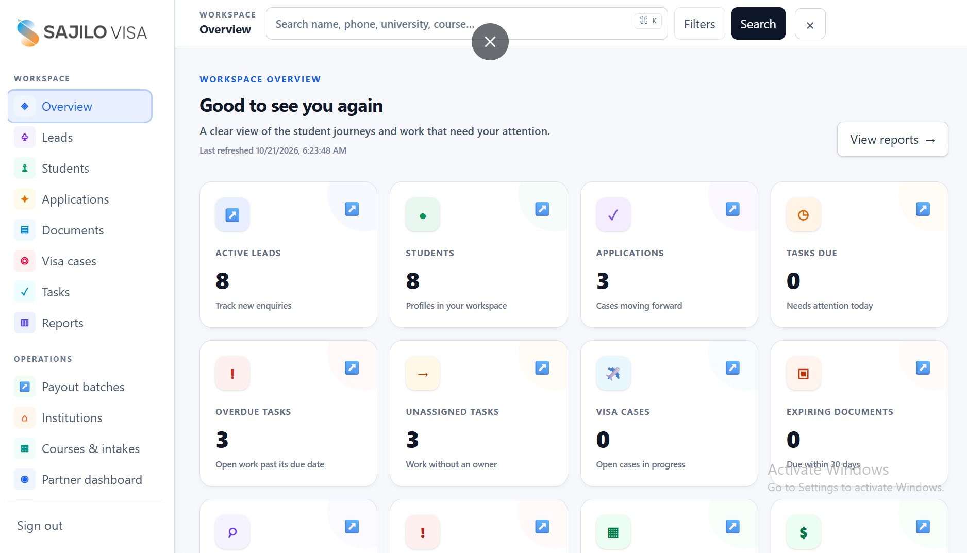Open the Active Leads card arrow link
The width and height of the screenshot is (967, 553).
352,209
